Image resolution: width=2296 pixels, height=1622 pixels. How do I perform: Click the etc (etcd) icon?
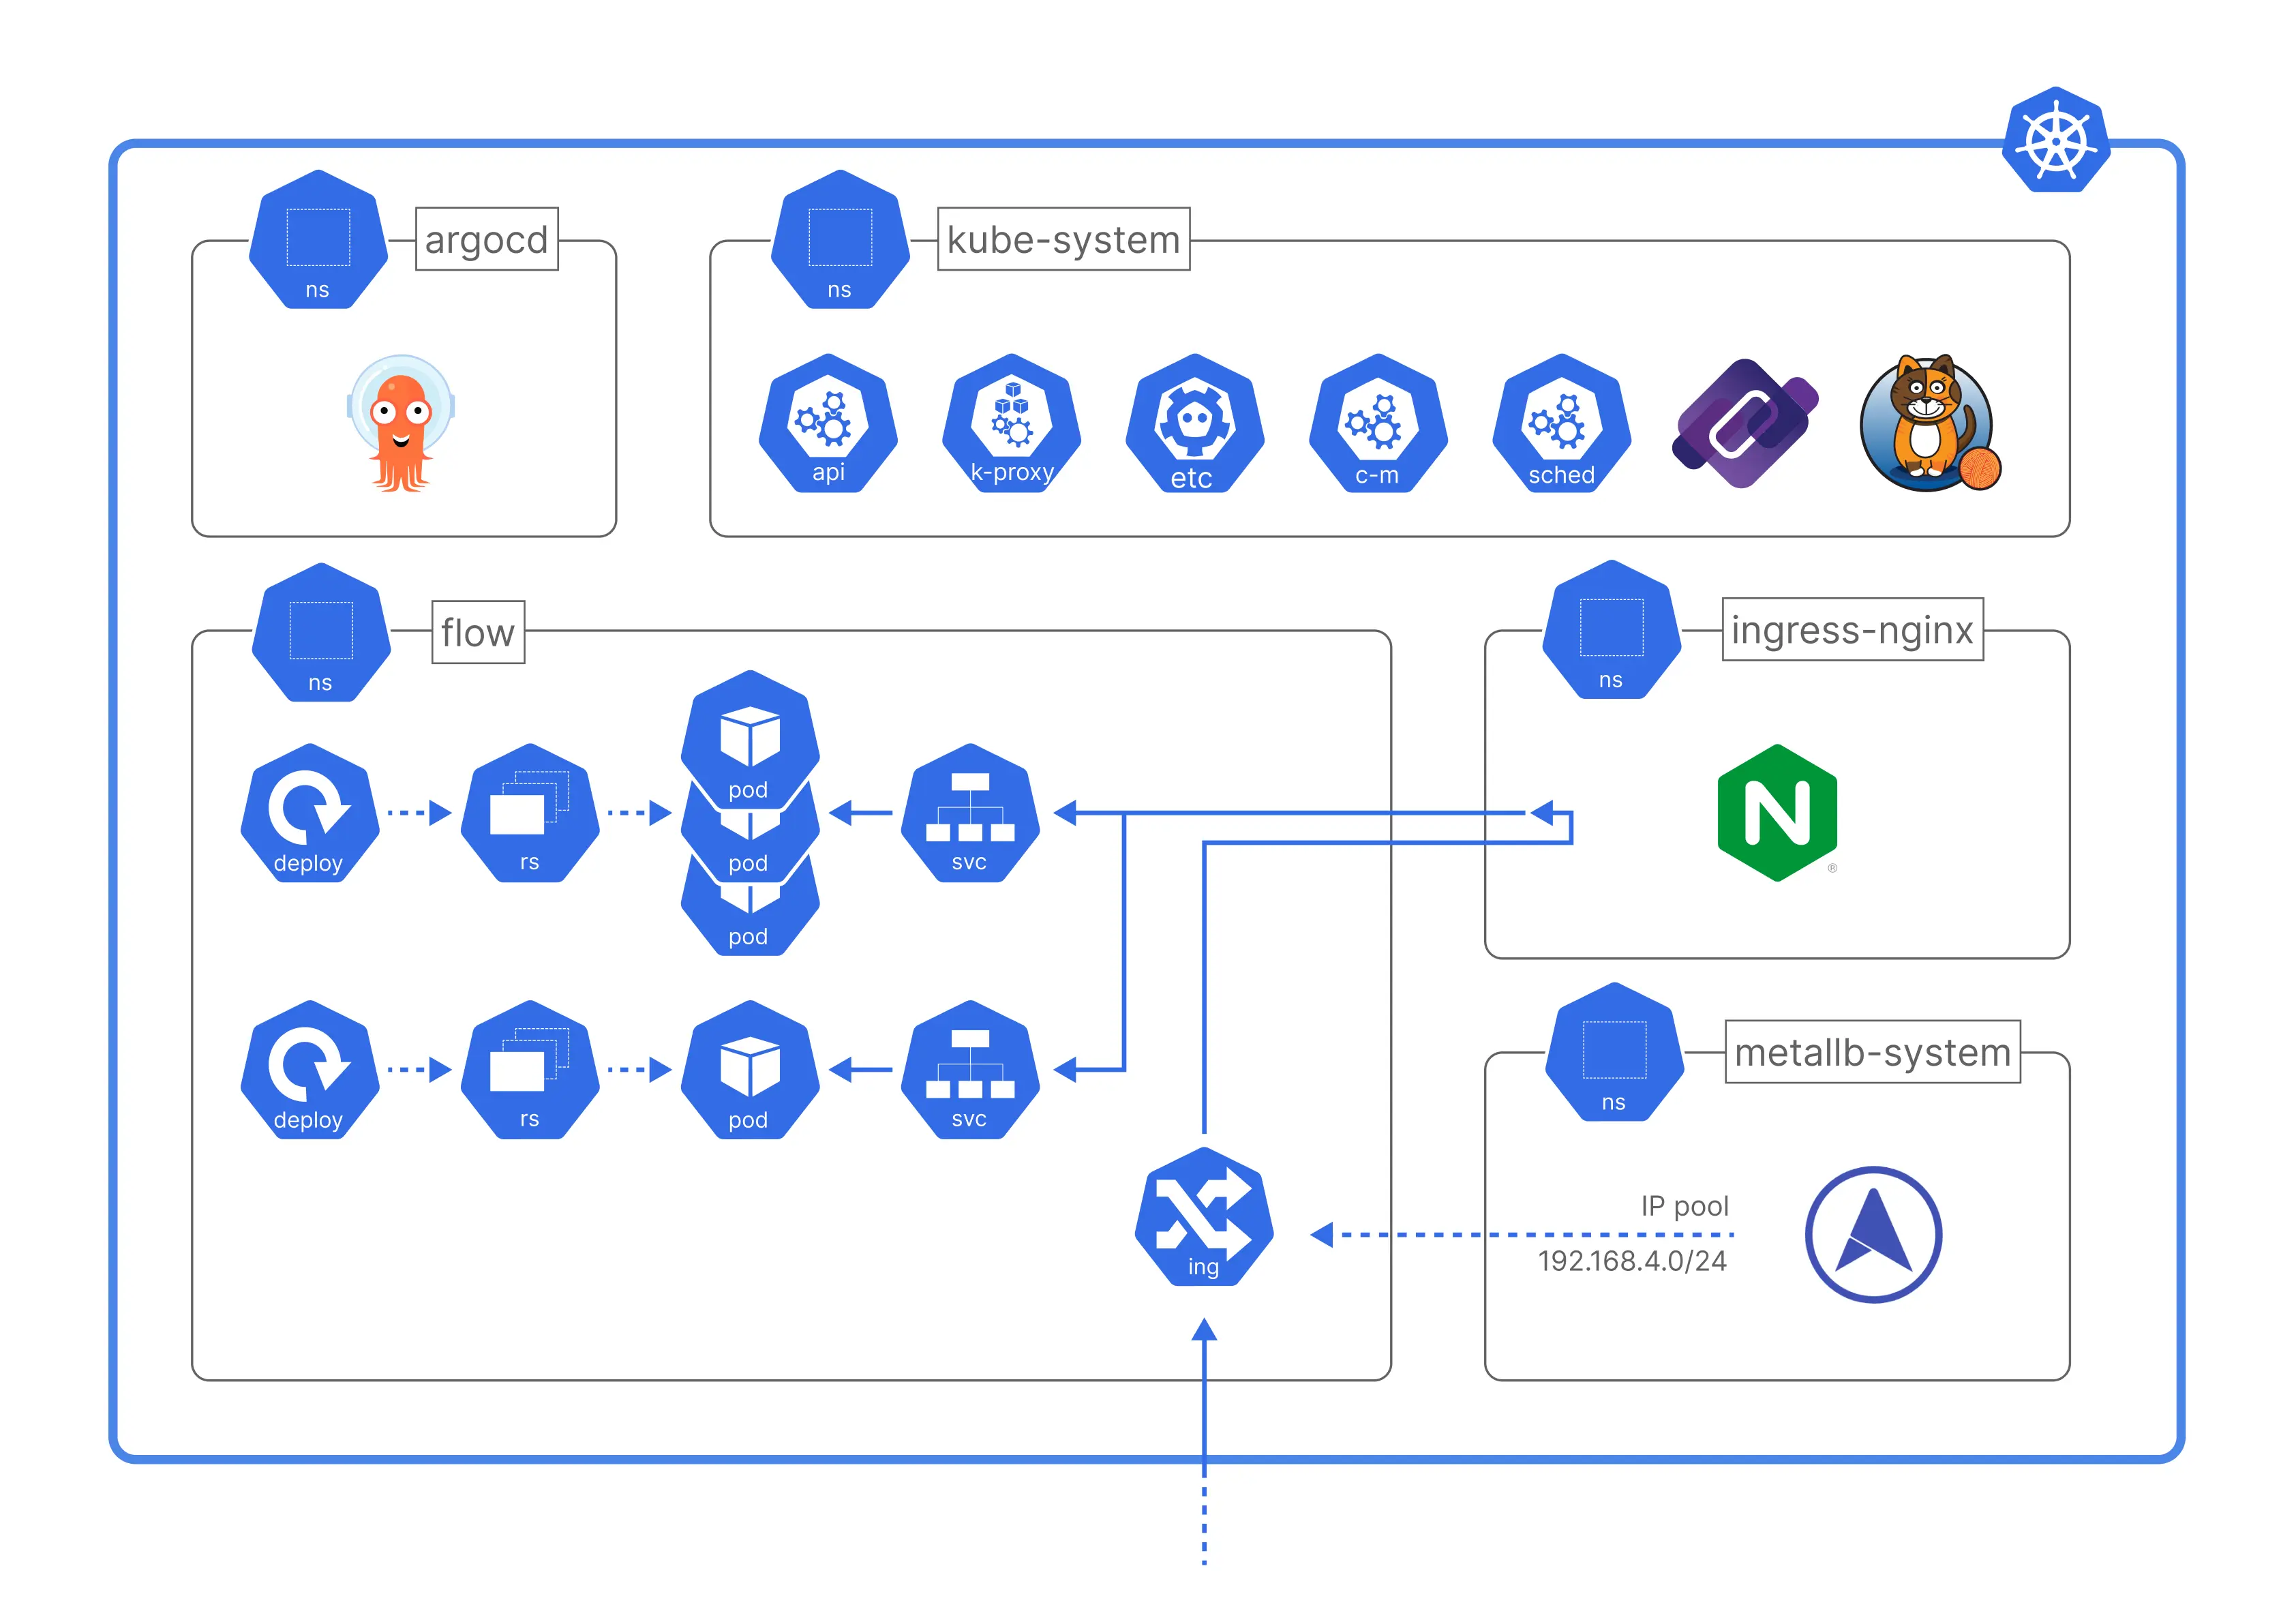pos(1195,422)
